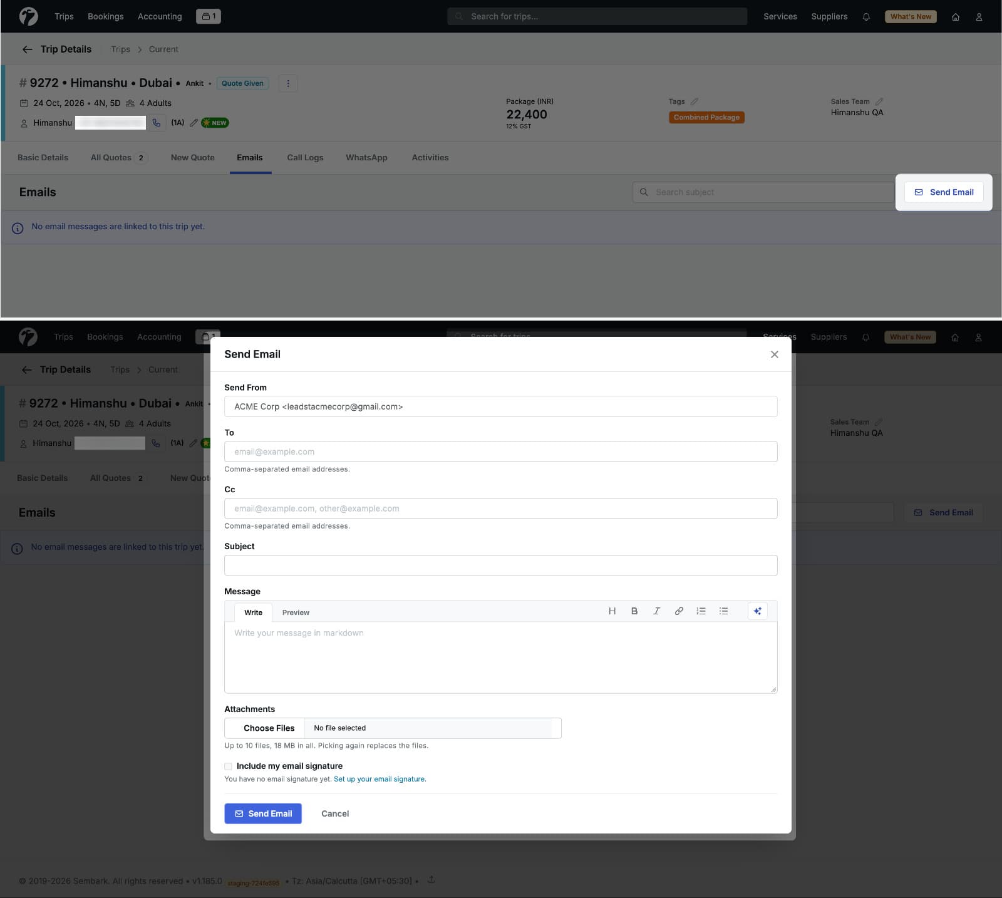Insert a link in the message editor

click(679, 611)
